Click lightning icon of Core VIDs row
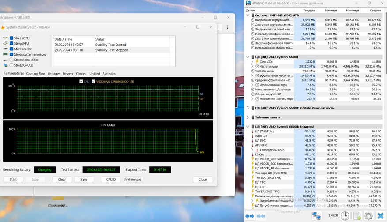Viewport: 387px width, 222px height. coord(257,61)
